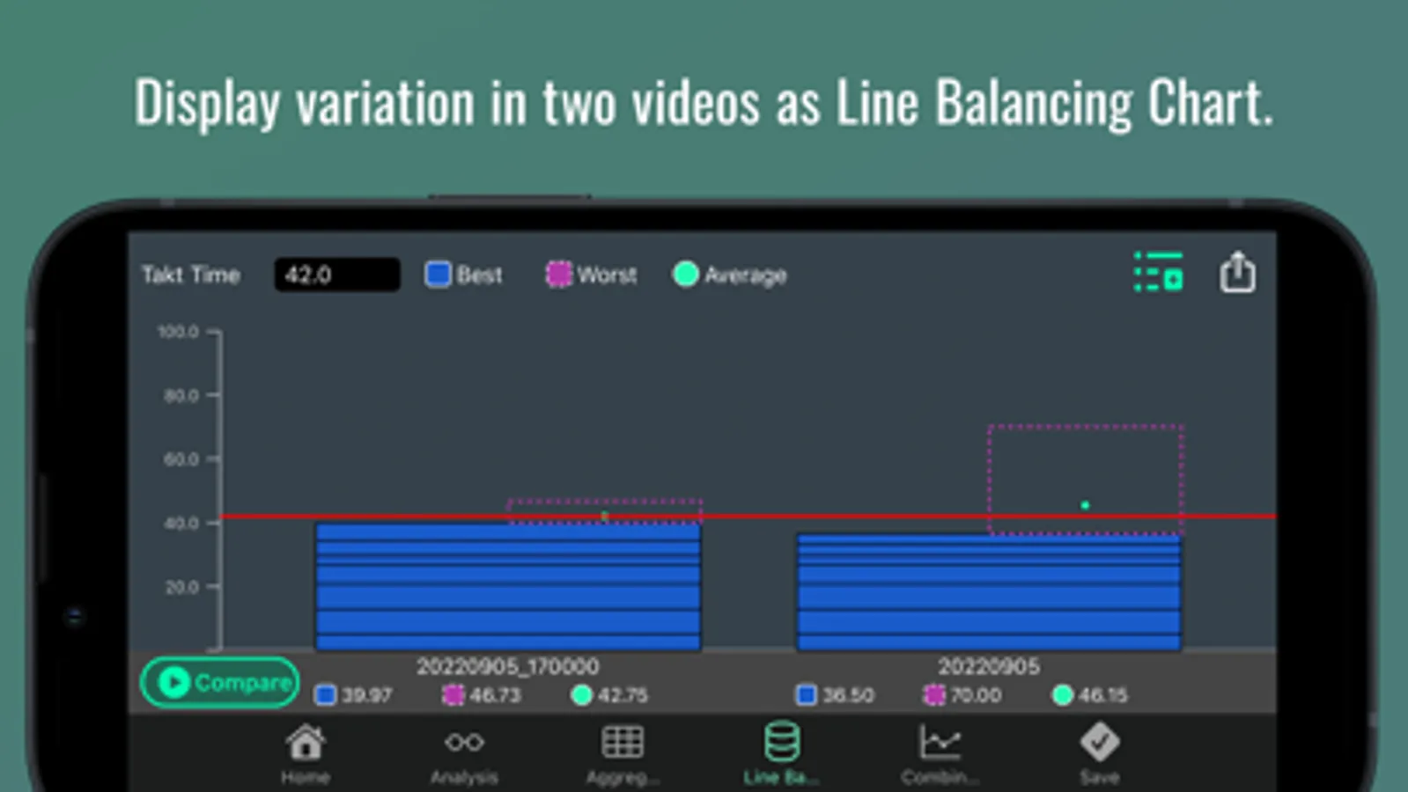This screenshot has height=792, width=1408.
Task: Tap the red takt time line
Action: click(x=747, y=517)
